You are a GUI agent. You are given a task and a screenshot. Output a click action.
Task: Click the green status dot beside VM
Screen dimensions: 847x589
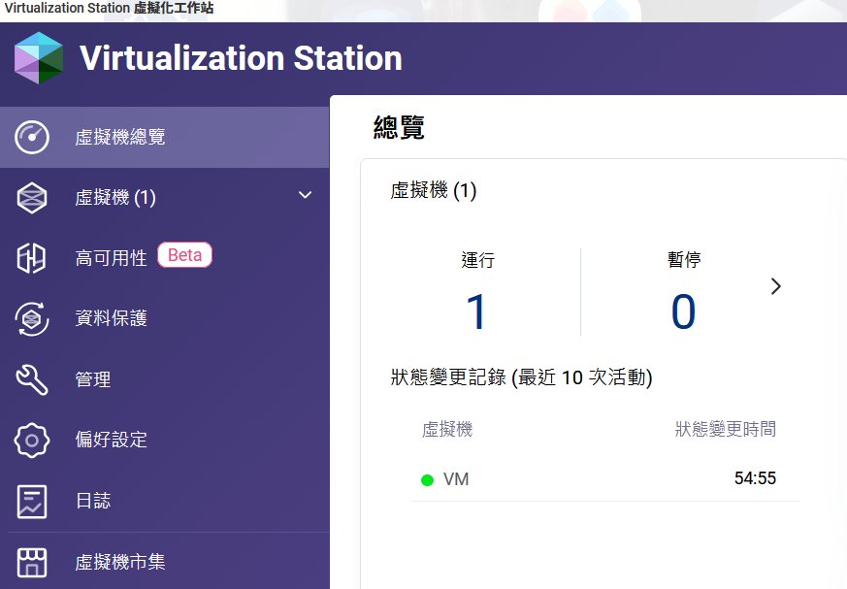[x=427, y=480]
